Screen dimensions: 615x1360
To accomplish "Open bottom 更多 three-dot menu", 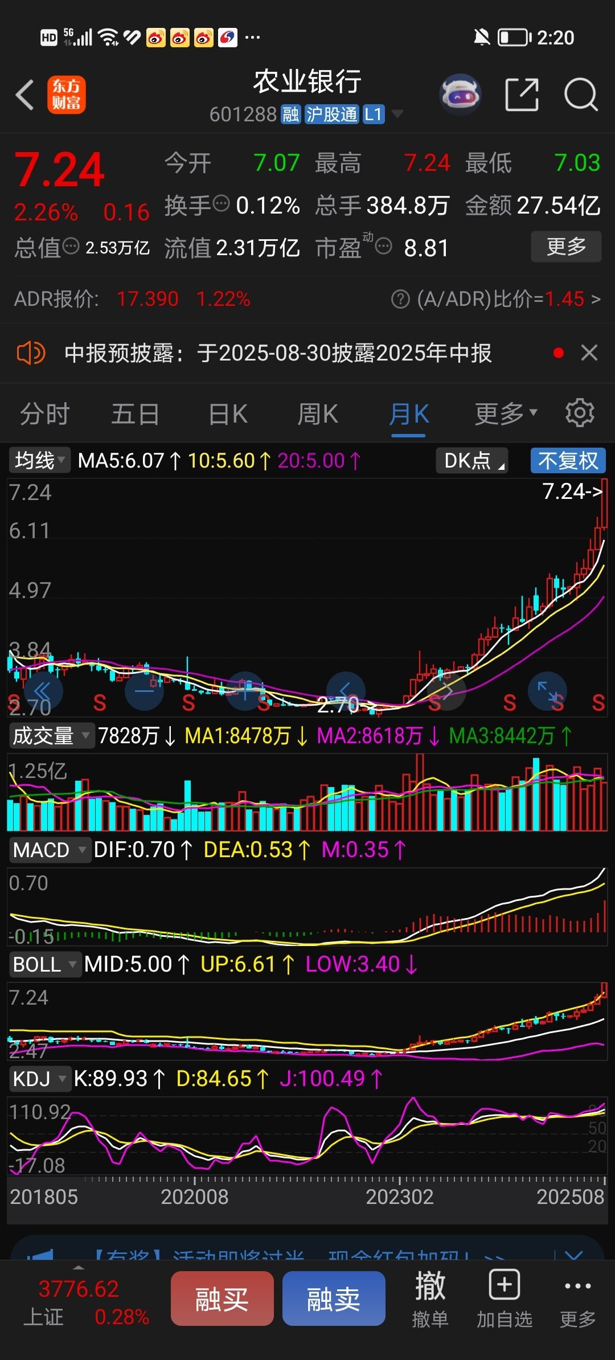I will click(x=577, y=1299).
